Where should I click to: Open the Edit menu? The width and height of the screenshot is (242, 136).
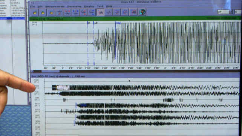(40, 6)
